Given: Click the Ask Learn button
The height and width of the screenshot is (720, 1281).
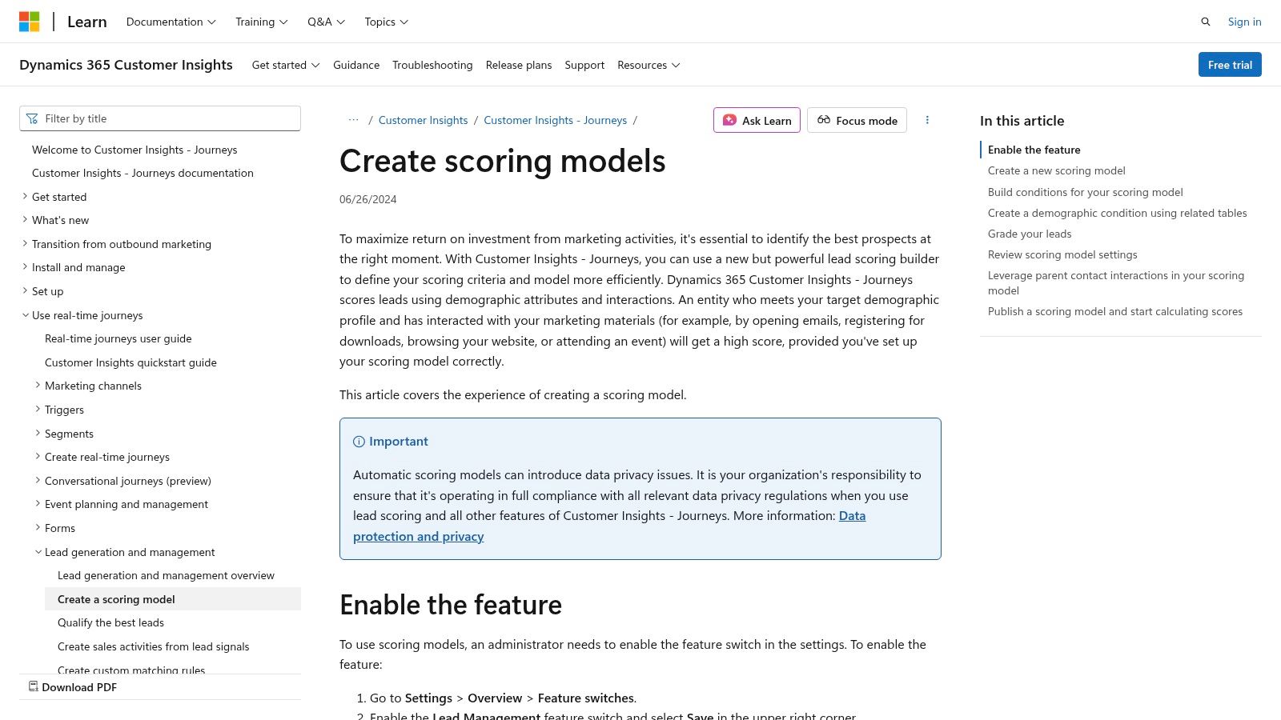Looking at the screenshot, I should pos(757,120).
